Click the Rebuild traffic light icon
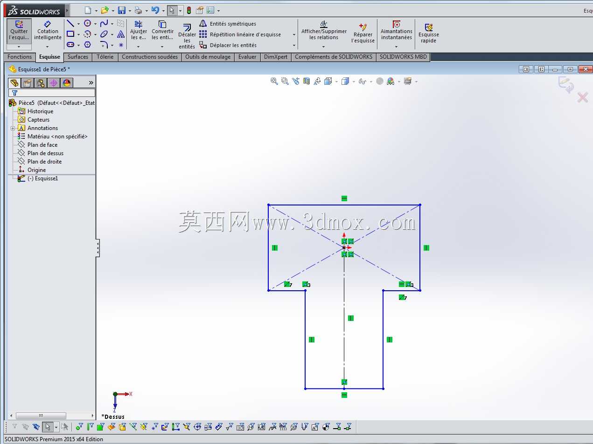Image resolution: width=593 pixels, height=444 pixels. point(189,10)
